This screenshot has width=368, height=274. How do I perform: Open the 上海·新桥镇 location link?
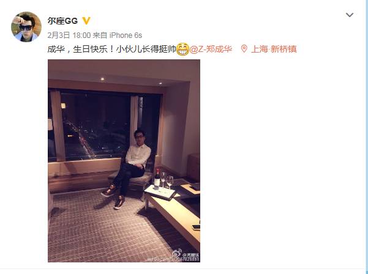click(x=274, y=49)
